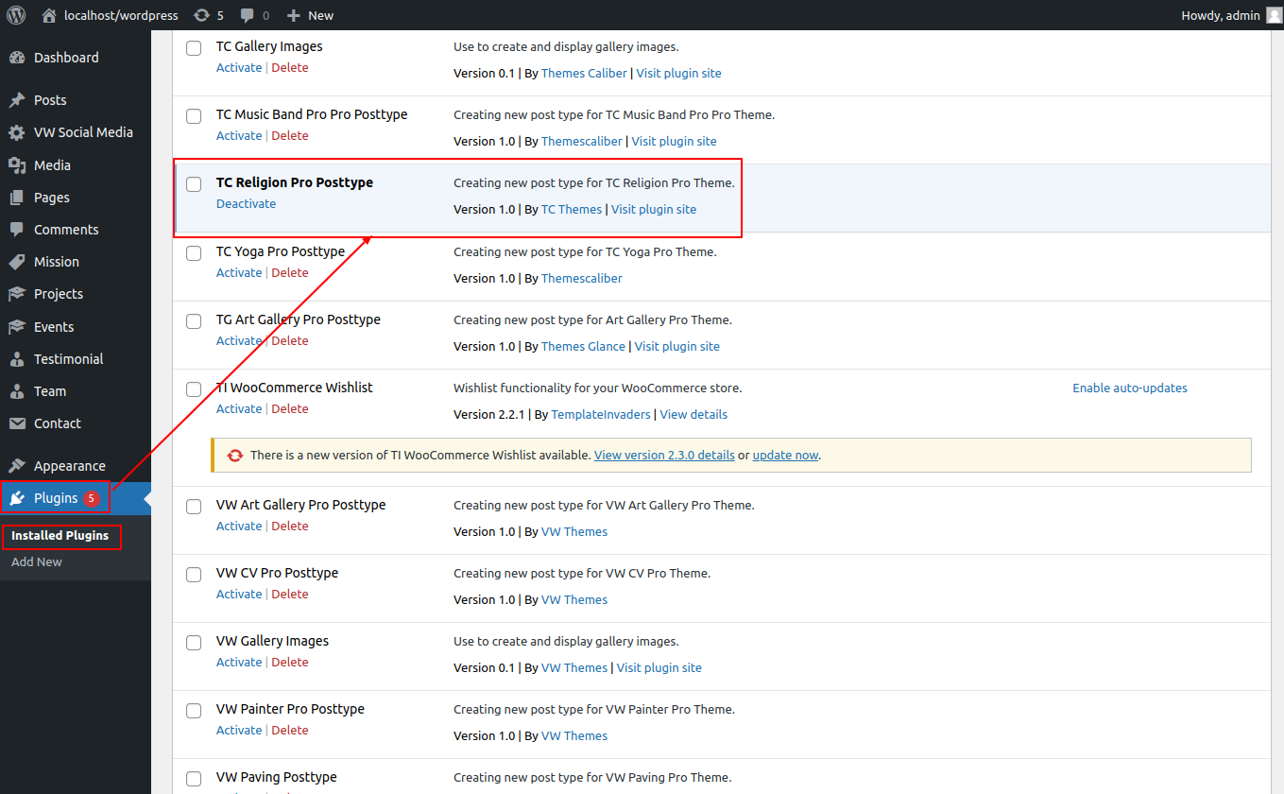Open the Themes Glance author link
Image resolution: width=1284 pixels, height=794 pixels.
coord(583,347)
